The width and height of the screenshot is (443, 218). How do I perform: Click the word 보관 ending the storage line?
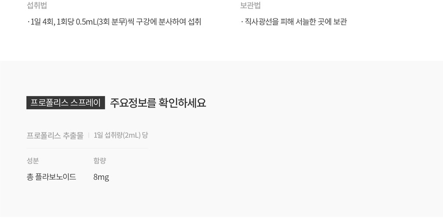point(340,22)
